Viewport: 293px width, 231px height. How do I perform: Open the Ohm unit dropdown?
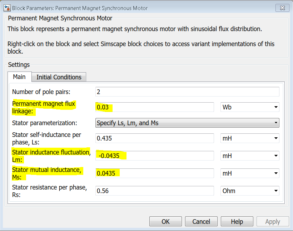click(x=250, y=191)
